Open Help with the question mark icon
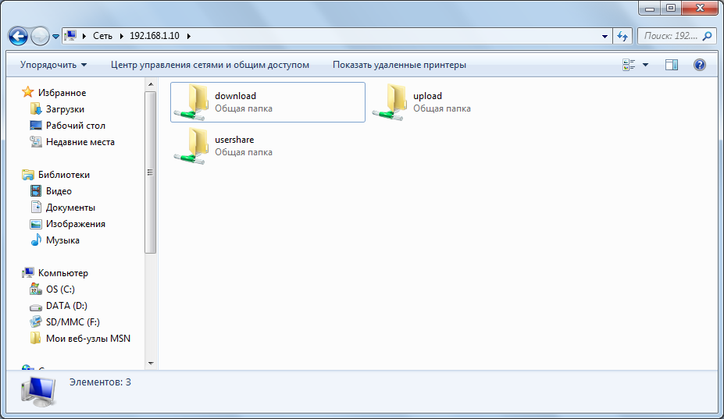The width and height of the screenshot is (724, 419). pos(700,65)
